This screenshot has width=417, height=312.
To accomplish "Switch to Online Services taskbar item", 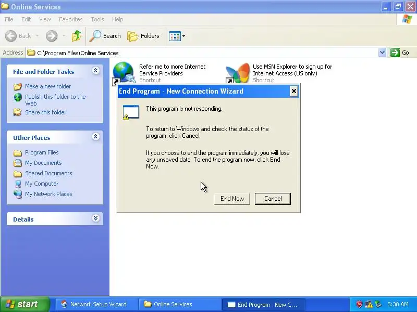I will coord(180,304).
